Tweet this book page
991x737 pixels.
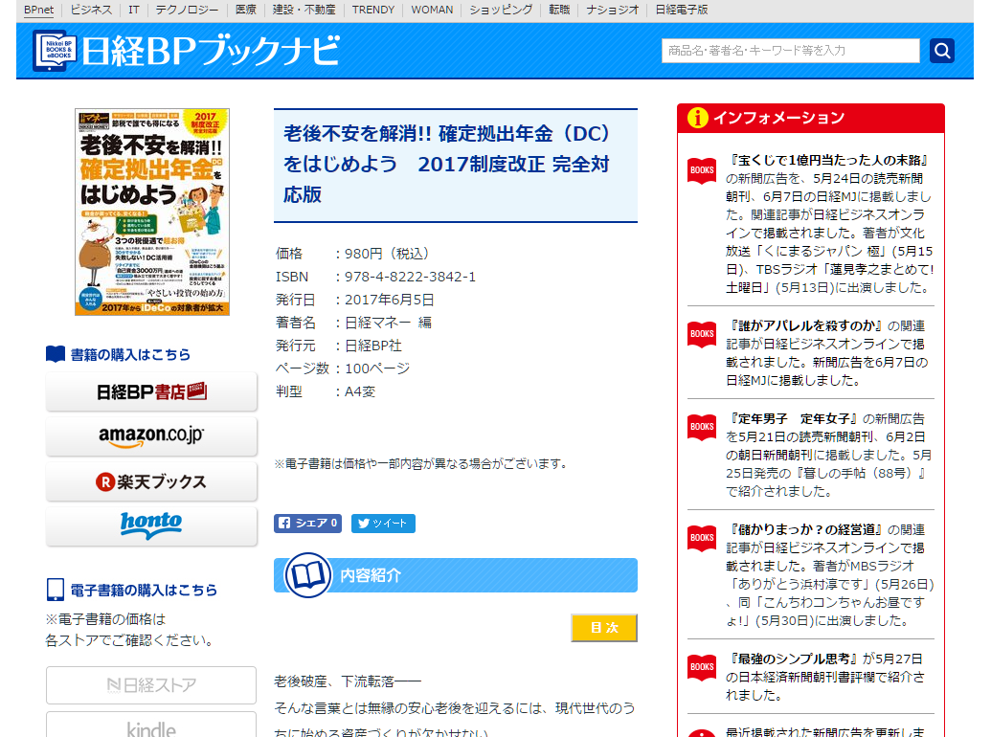pos(383,524)
